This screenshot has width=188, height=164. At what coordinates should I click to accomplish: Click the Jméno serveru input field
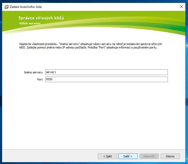[106, 72]
